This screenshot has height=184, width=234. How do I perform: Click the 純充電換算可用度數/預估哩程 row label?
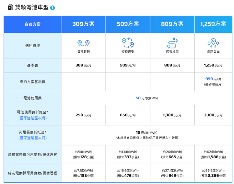point(32,173)
